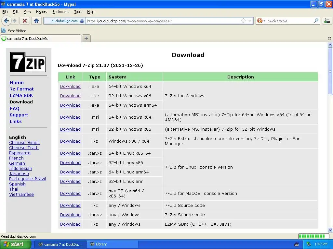This screenshot has width=333, height=249.
Task: Open the Tools menu
Action: point(78,12)
